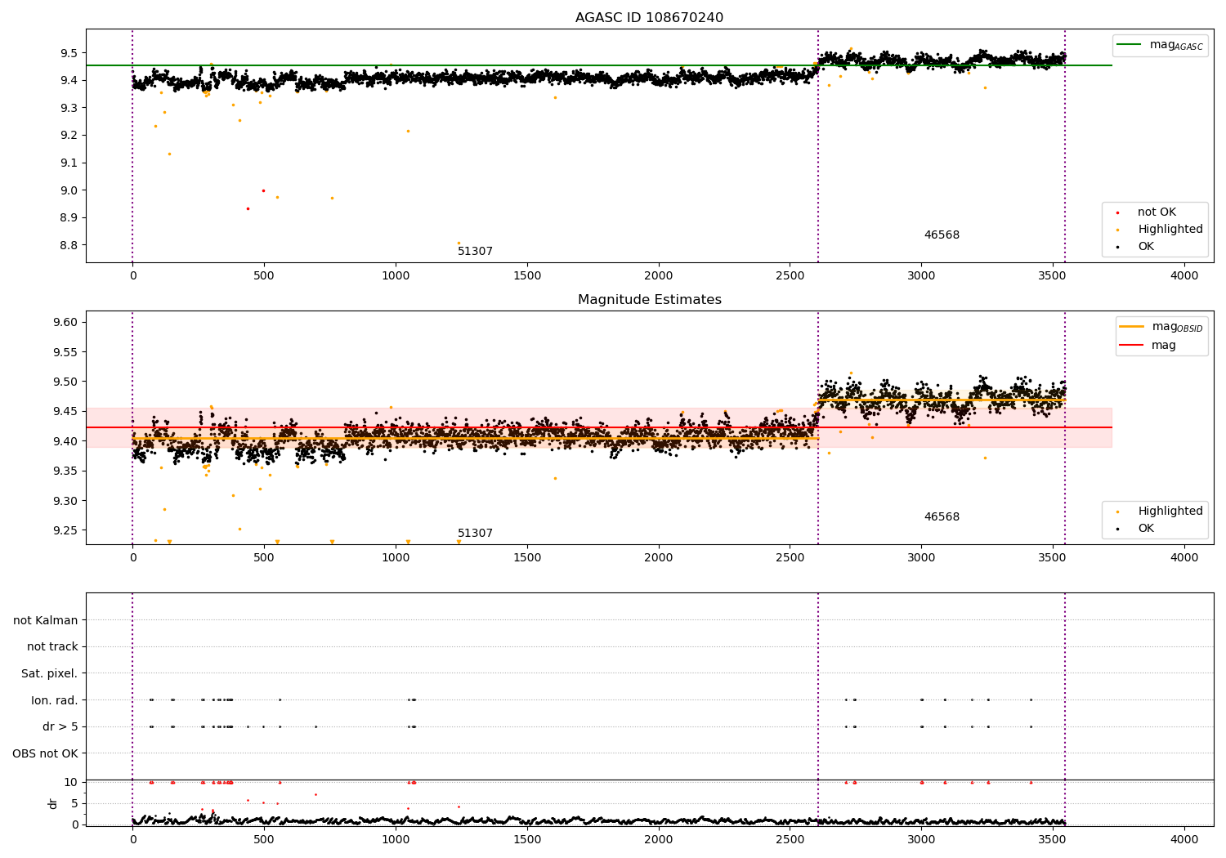
Task: Click obsid label '51307' in top plot
Action: click(x=475, y=252)
